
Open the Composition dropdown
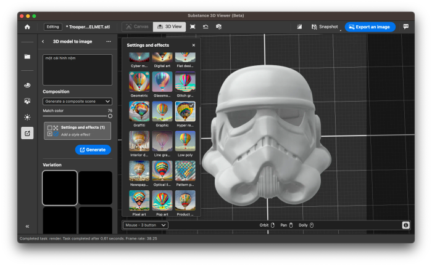77,102
